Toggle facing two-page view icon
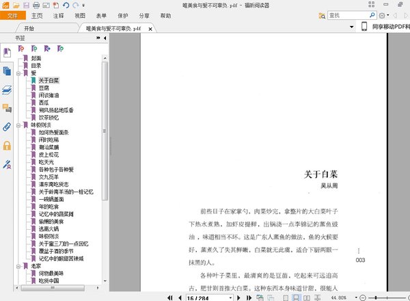The width and height of the screenshot is (410, 301). pyautogui.click(x=306, y=298)
